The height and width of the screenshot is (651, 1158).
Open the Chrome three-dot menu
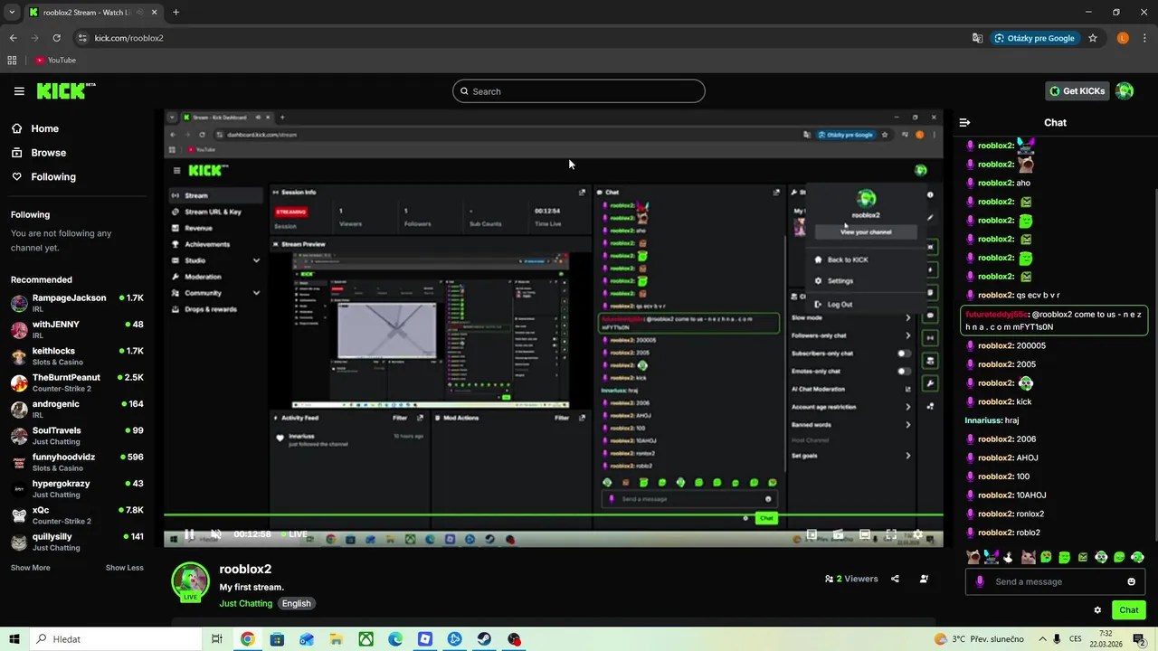click(1144, 38)
